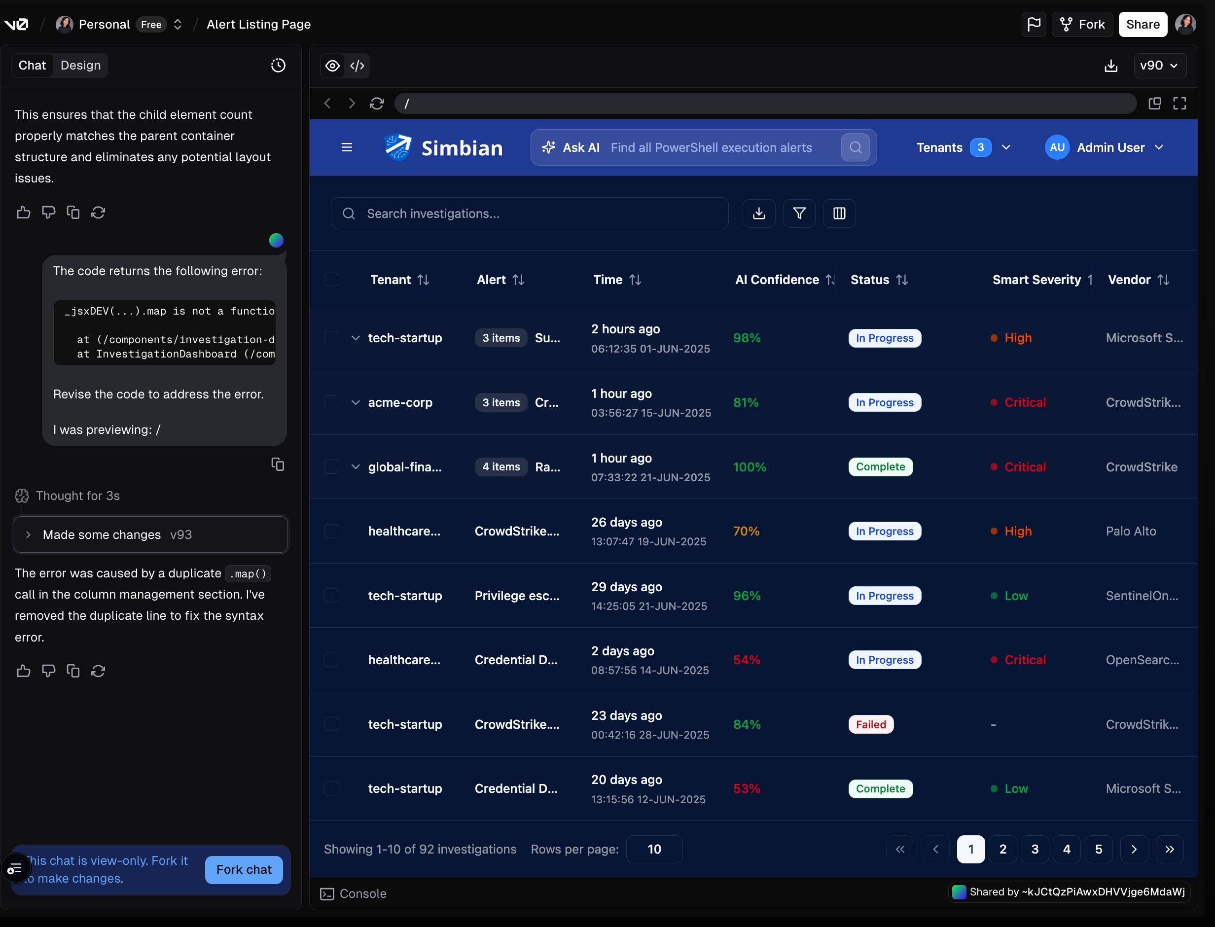The width and height of the screenshot is (1215, 927).
Task: Focus the Search investigations field
Action: [530, 214]
